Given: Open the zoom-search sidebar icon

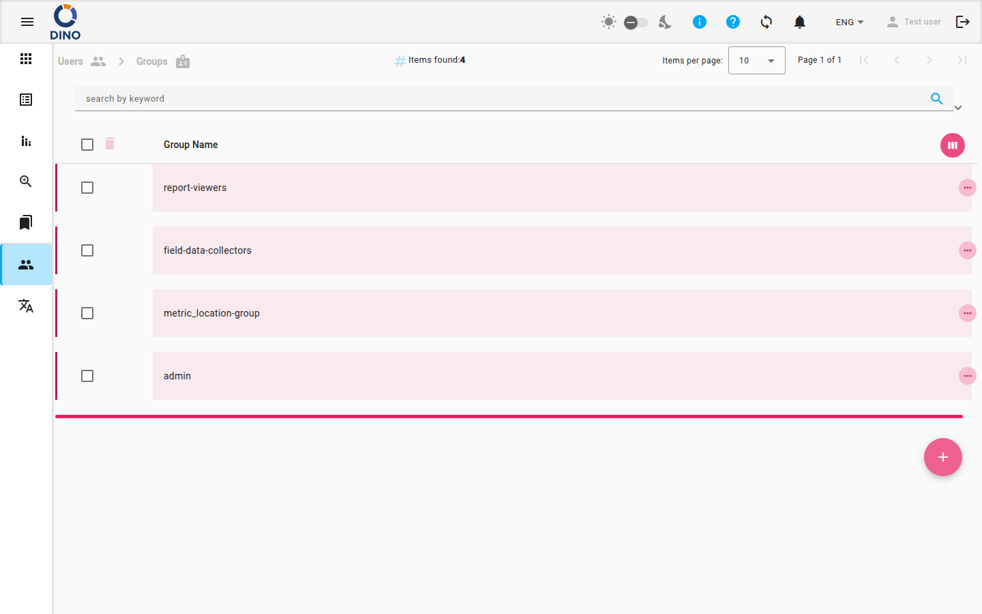Looking at the screenshot, I should 26,181.
